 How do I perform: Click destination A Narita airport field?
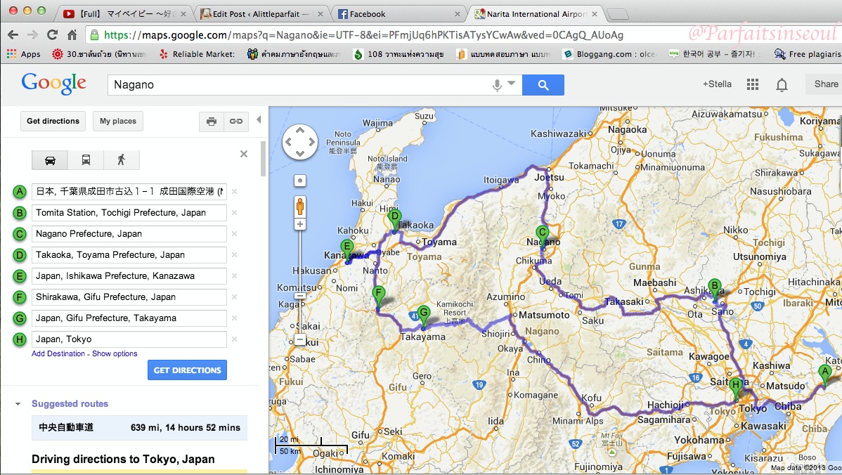[129, 192]
